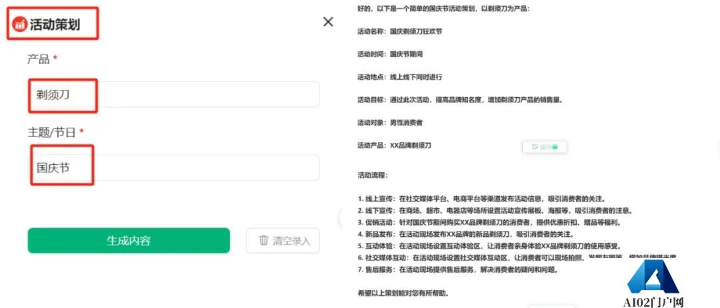Click the round collapse handle between the panels

(341, 218)
